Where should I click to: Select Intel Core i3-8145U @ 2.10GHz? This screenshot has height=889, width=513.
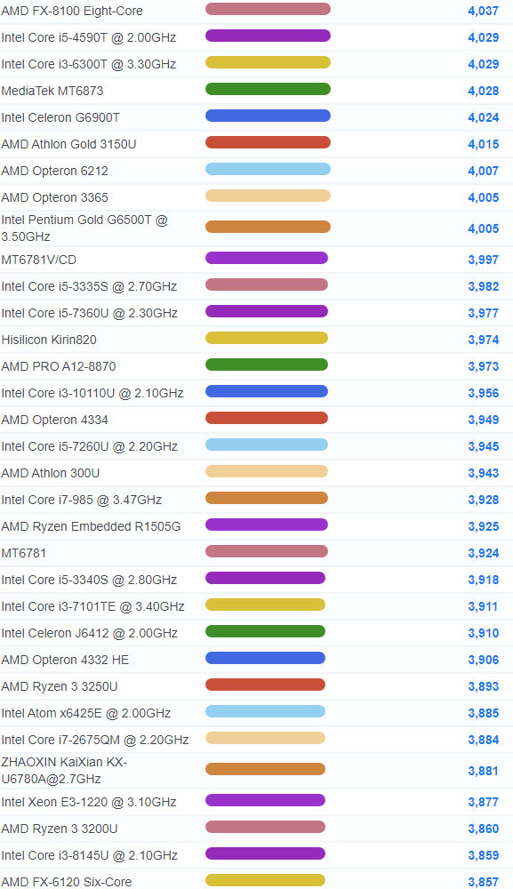tap(89, 855)
